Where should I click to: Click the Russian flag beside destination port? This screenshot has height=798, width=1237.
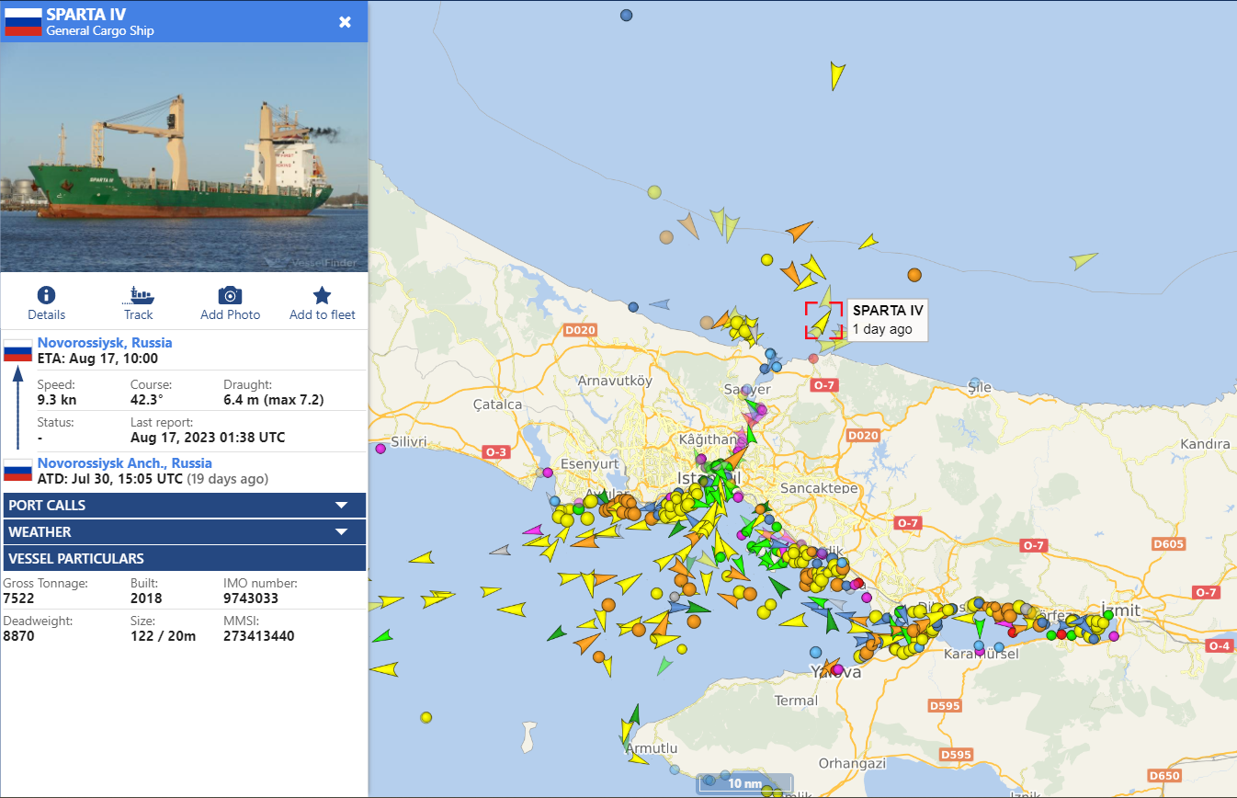click(x=17, y=350)
